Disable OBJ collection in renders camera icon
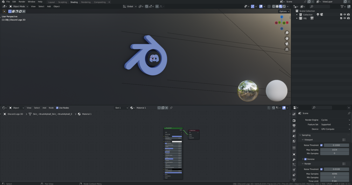352x185 pixels. point(348,18)
